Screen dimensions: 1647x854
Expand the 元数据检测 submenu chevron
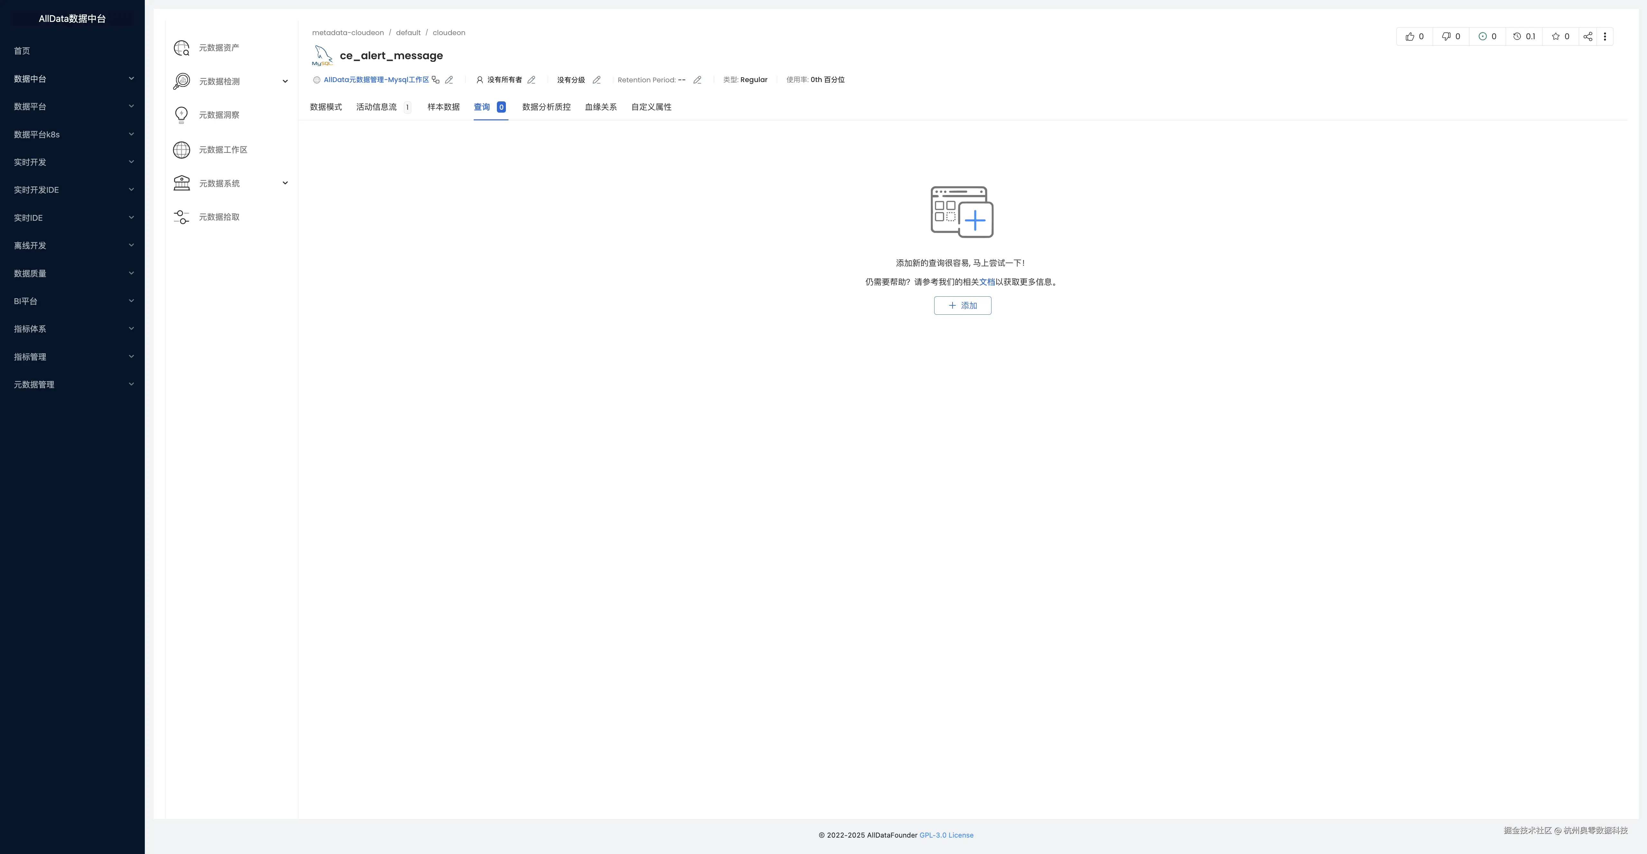pyautogui.click(x=285, y=81)
